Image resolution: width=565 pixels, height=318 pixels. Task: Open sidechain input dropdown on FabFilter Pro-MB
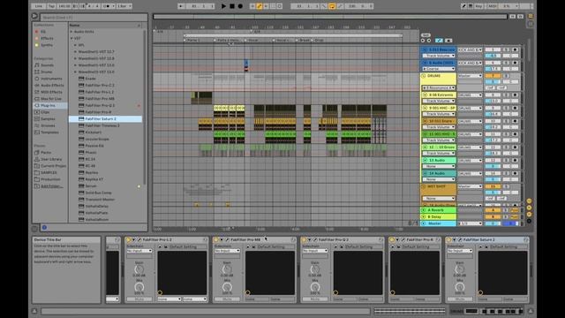pos(227,251)
